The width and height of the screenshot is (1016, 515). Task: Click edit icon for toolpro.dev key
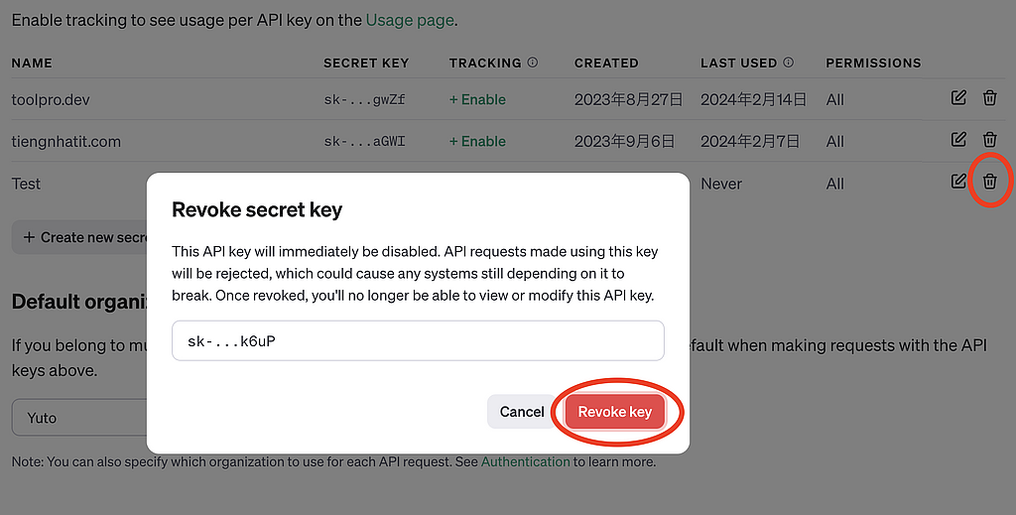pos(958,98)
